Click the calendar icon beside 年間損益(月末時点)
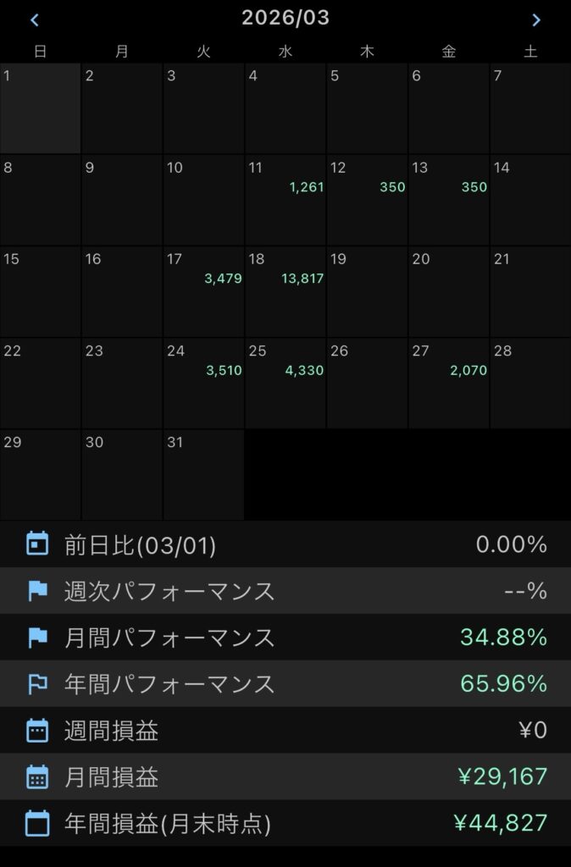 37,823
